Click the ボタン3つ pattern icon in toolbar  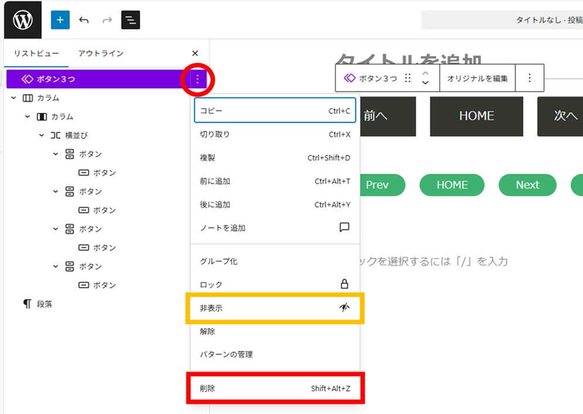pos(350,78)
